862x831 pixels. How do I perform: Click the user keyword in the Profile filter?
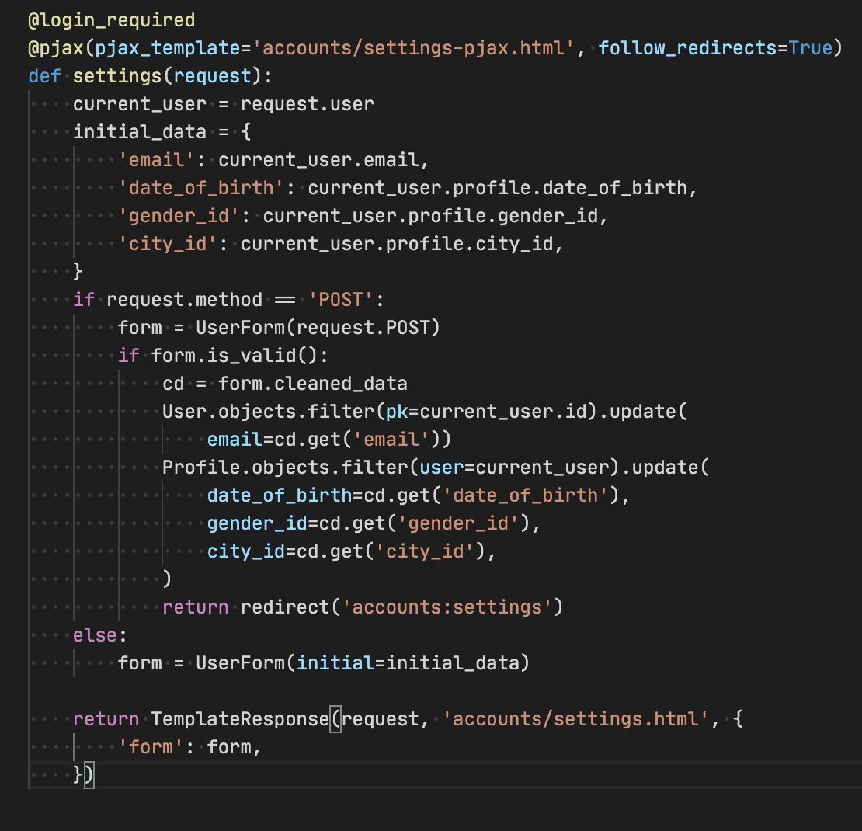441,468
